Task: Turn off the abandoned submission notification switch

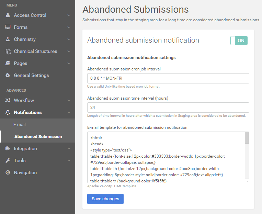Action: point(239,41)
